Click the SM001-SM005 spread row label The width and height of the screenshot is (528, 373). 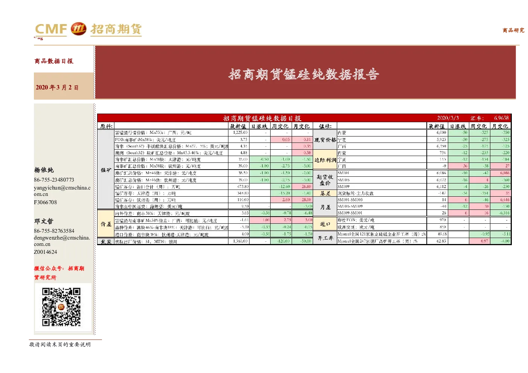click(350, 200)
